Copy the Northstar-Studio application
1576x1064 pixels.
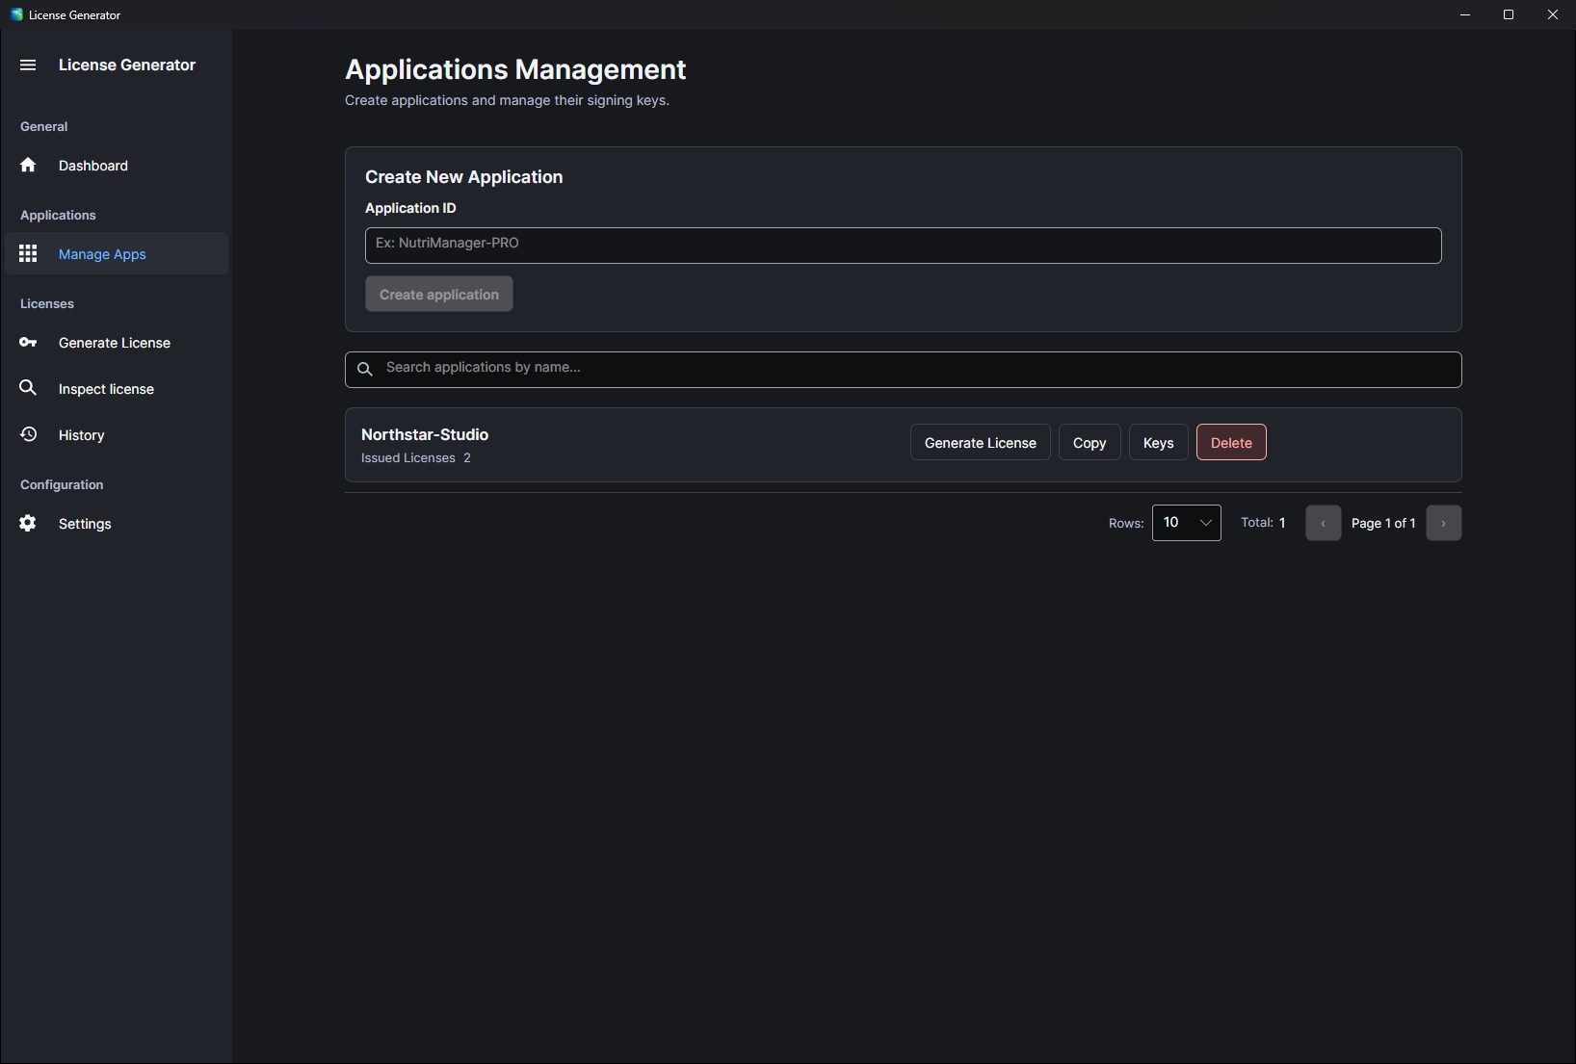tap(1089, 442)
